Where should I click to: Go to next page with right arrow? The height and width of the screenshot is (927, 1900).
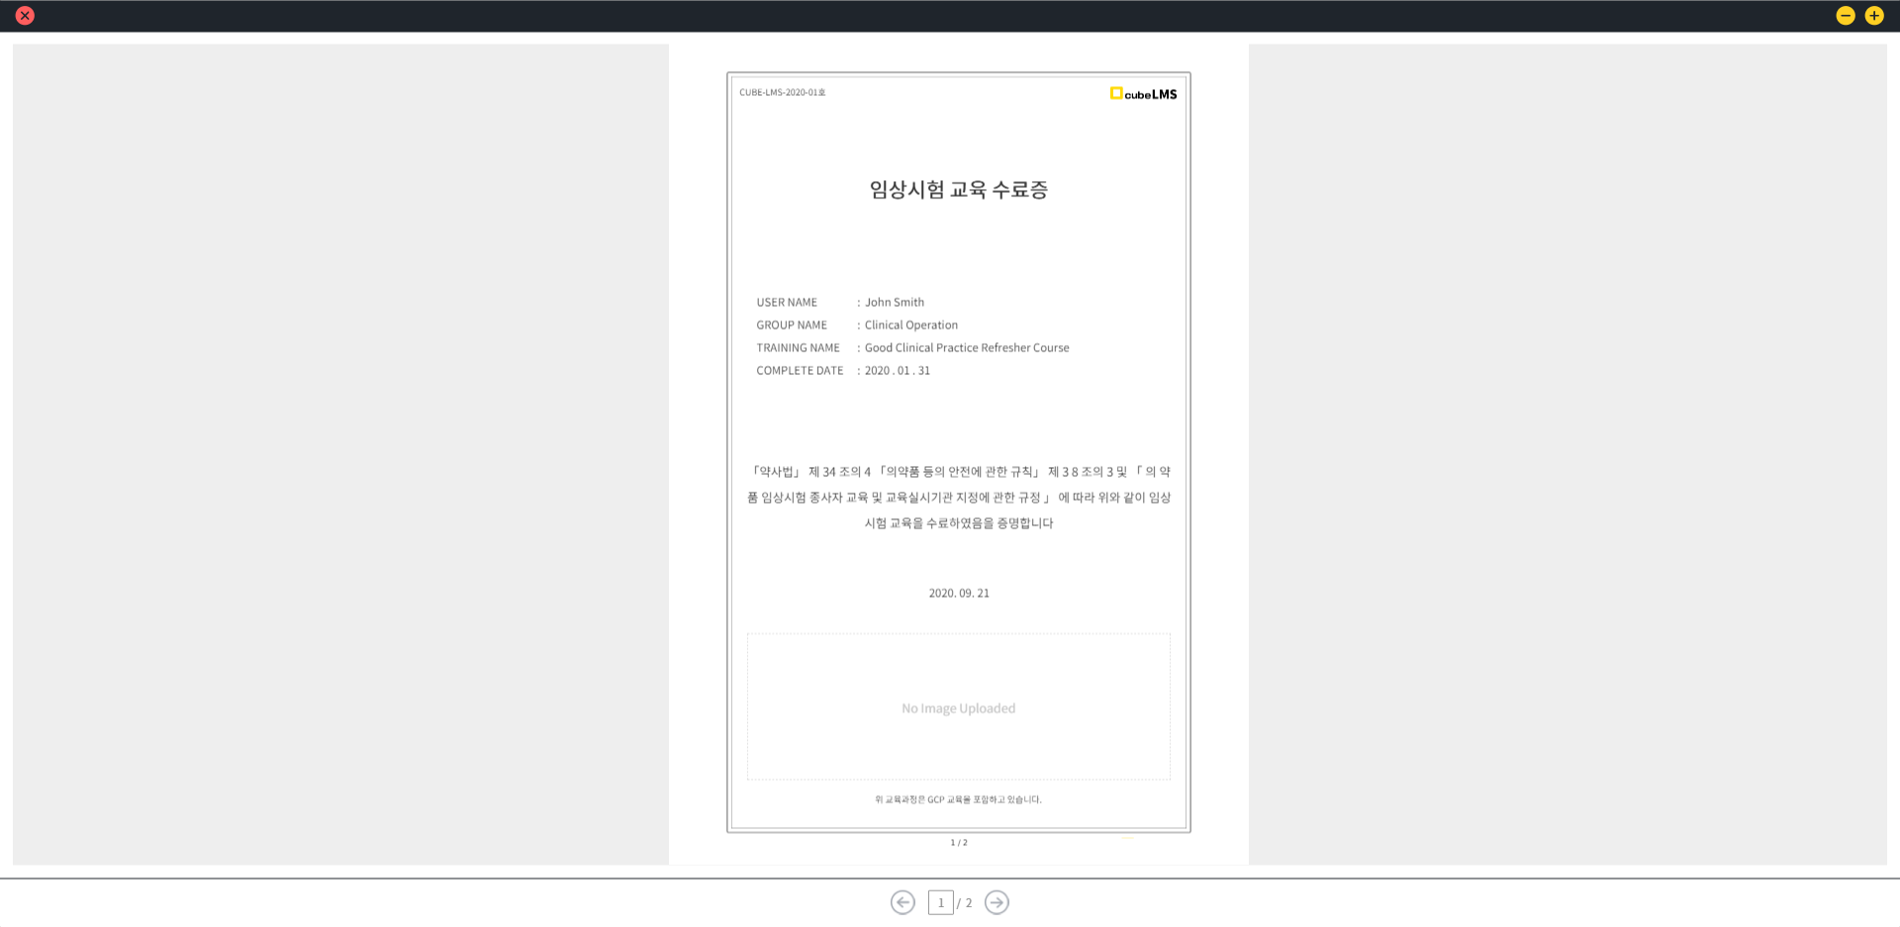[x=997, y=902]
